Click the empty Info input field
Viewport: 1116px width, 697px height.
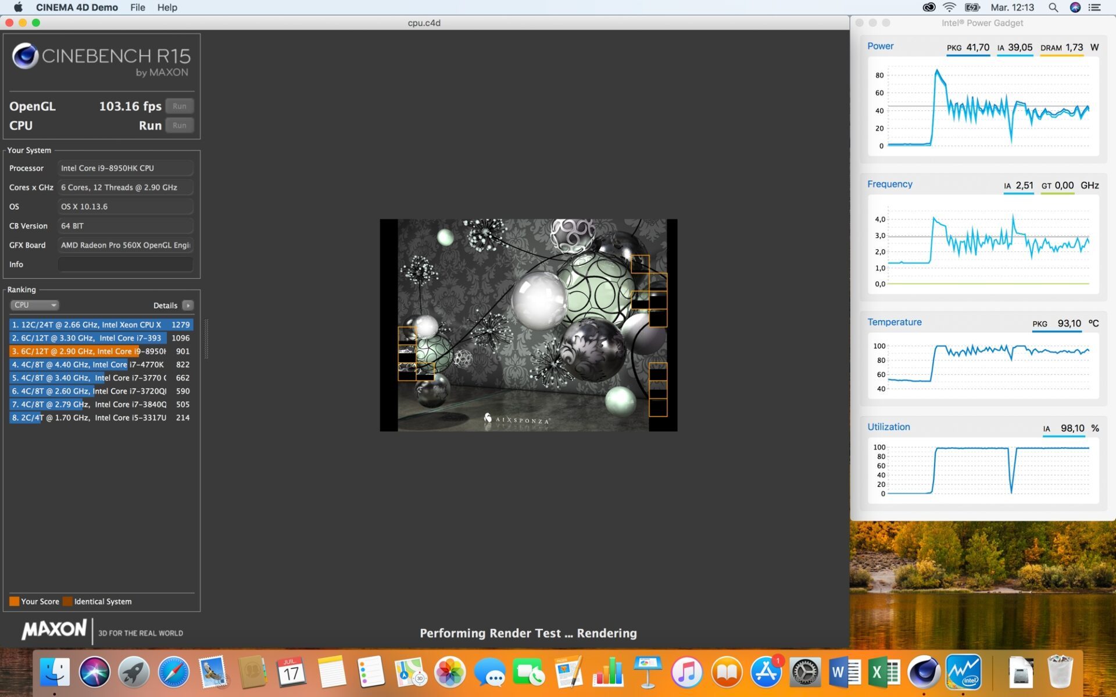point(126,264)
